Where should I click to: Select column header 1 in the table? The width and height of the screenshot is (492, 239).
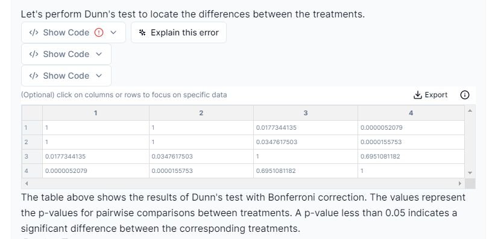click(x=96, y=113)
